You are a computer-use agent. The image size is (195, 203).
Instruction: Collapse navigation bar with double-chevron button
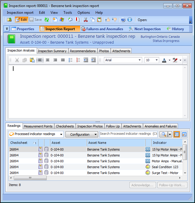coord(7,29)
